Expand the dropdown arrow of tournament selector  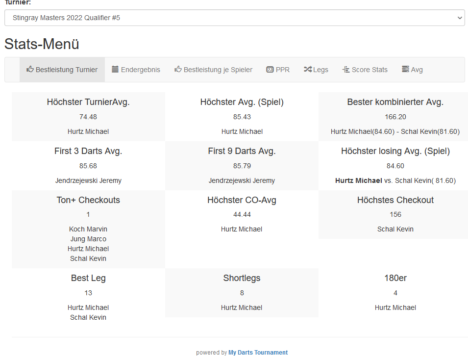(x=459, y=18)
